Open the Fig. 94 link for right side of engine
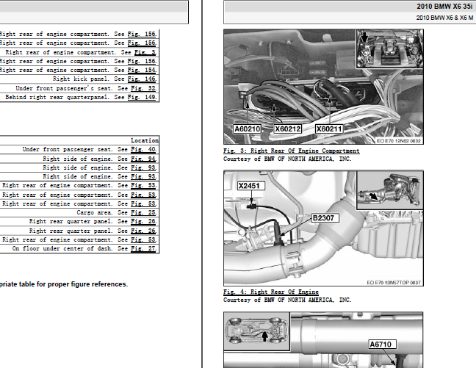 143,159
